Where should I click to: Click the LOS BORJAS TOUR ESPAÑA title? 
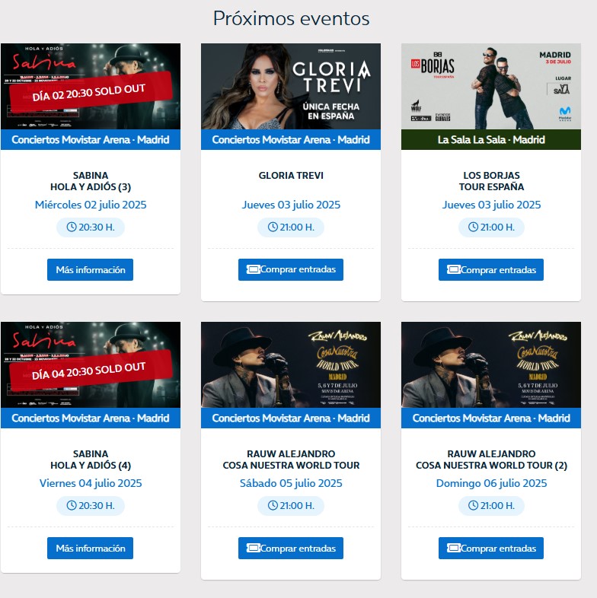point(491,181)
